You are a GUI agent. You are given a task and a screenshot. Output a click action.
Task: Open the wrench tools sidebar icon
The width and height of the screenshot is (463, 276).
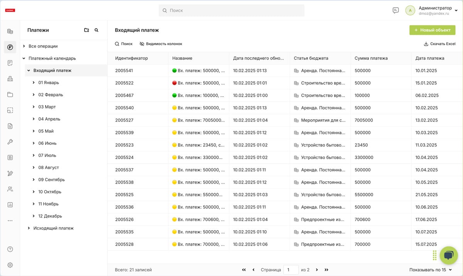tap(10, 142)
